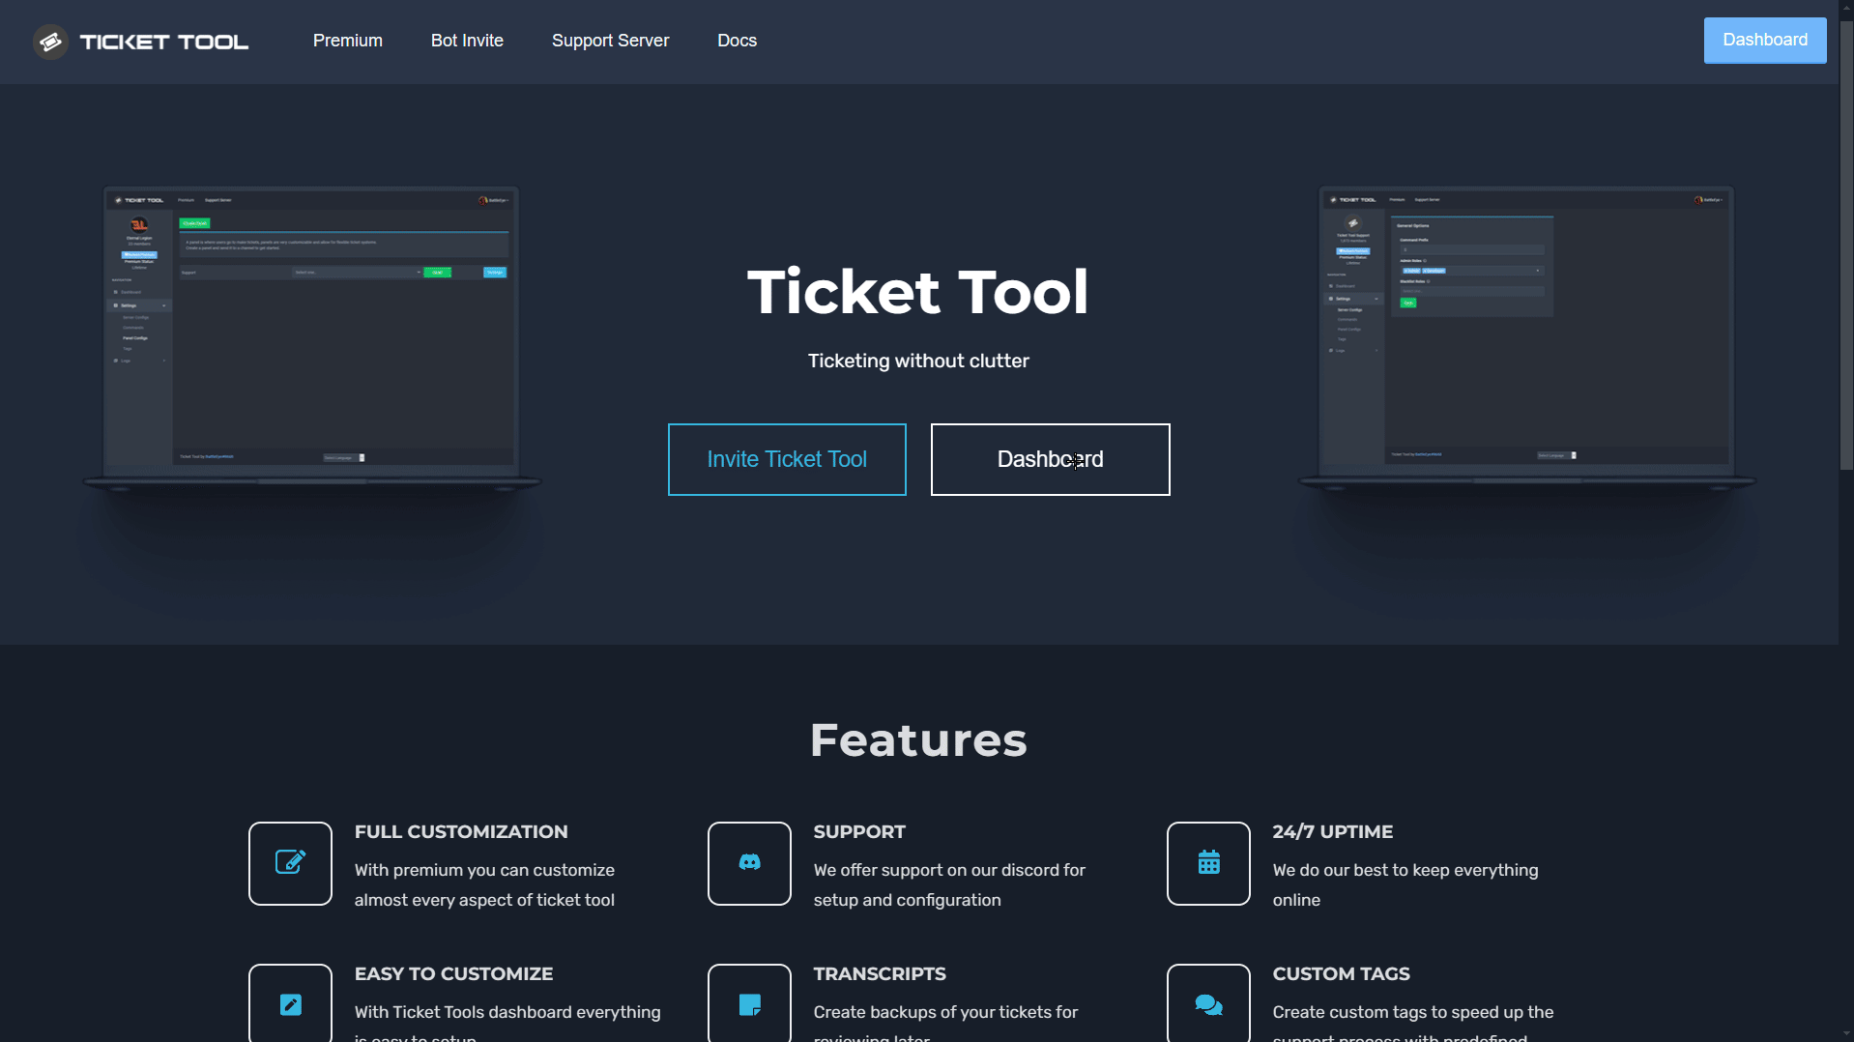Click the Invite Ticket Tool button
The height and width of the screenshot is (1042, 1854).
787,459
